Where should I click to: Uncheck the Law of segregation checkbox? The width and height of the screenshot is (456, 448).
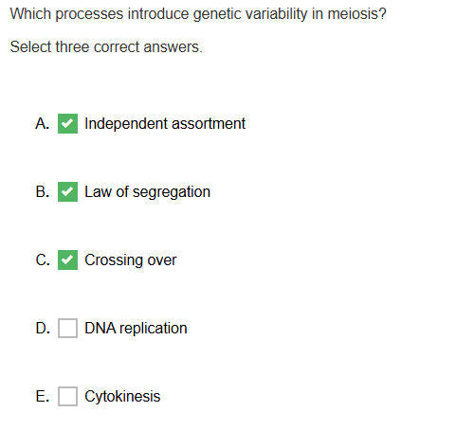click(x=67, y=191)
